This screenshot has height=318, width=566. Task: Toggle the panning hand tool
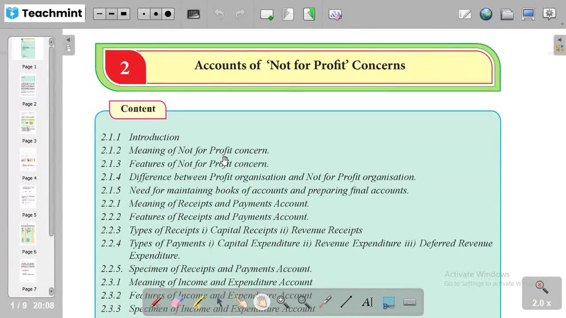coord(262,302)
